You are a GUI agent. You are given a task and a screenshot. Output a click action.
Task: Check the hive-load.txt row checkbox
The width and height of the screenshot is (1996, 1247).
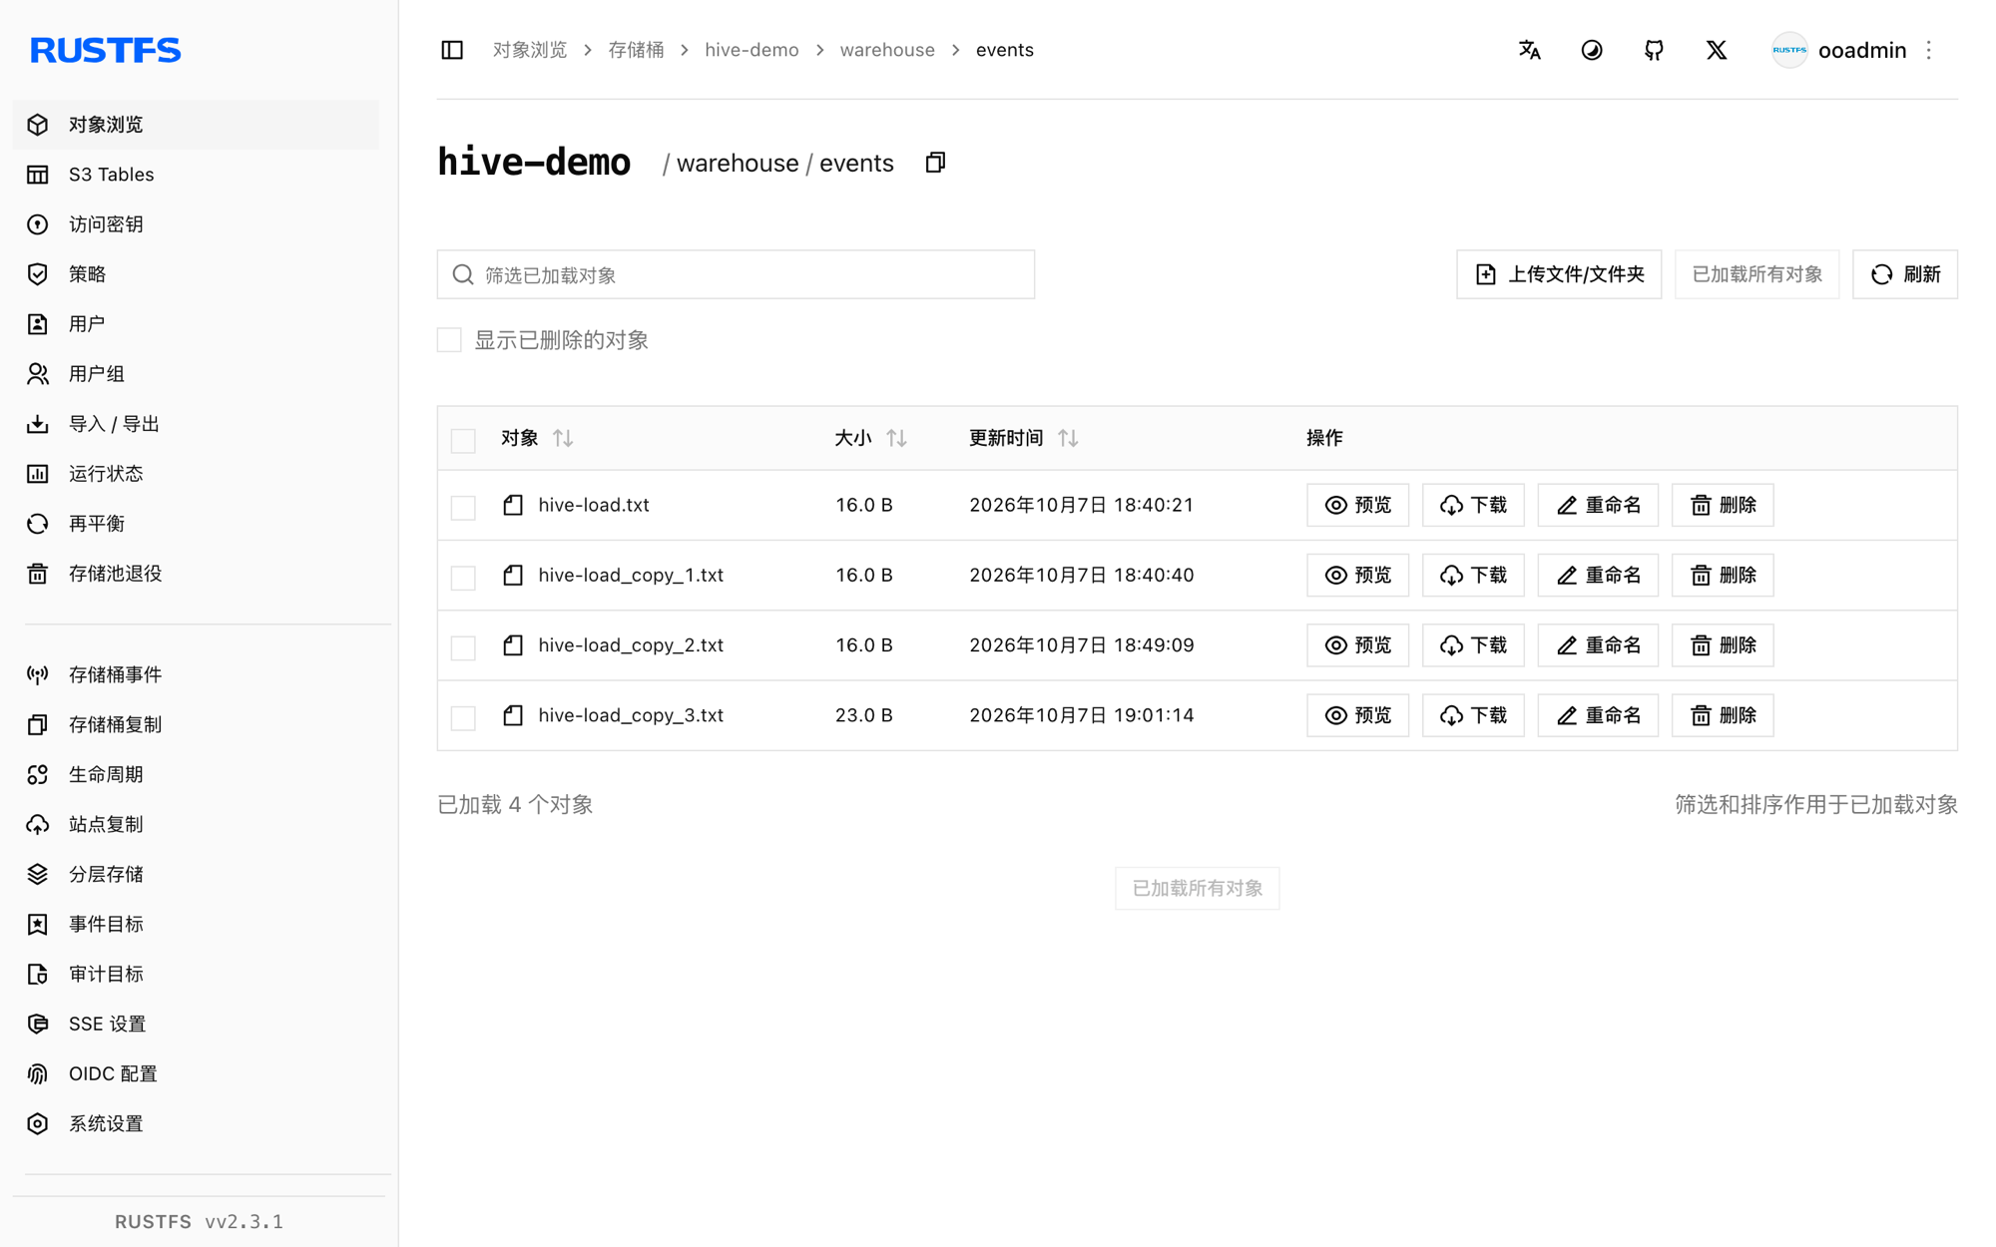[463, 507]
